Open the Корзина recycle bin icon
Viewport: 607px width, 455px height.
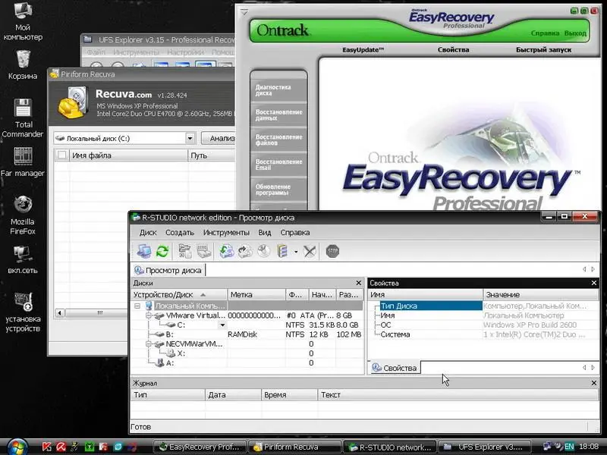pos(23,64)
